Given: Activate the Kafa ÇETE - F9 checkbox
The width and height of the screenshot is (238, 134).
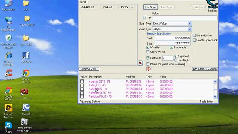Looking at the screenshot, I should pyautogui.click(x=82, y=85).
